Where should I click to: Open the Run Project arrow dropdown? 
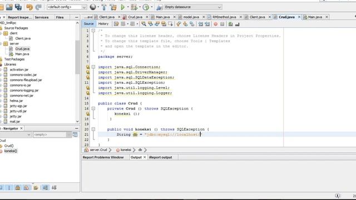tap(128, 7)
